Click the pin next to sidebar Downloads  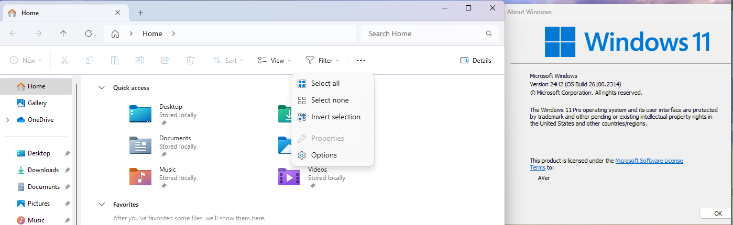pos(67,170)
